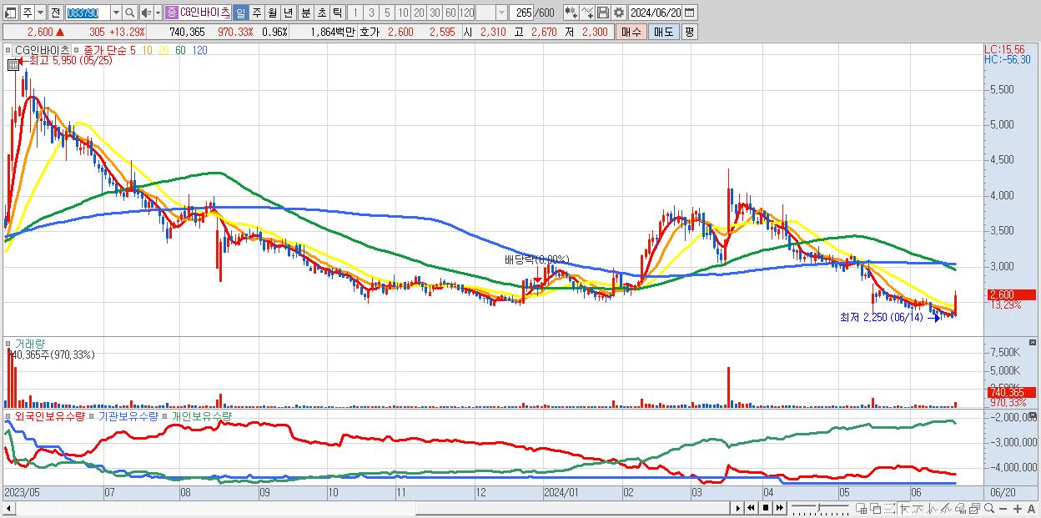
Task: Click the scroll left arrow at bottom
Action: tap(8, 508)
